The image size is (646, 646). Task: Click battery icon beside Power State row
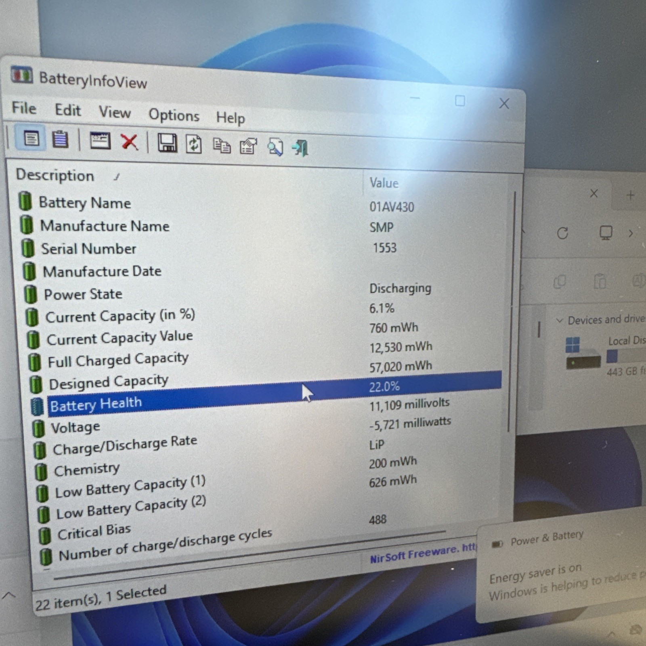tap(30, 294)
